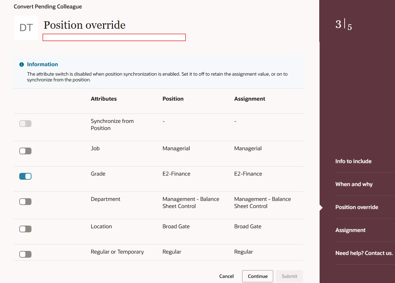Select the Position override step

click(x=356, y=207)
